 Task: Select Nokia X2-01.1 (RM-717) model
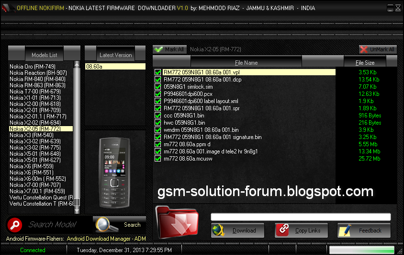point(41,116)
